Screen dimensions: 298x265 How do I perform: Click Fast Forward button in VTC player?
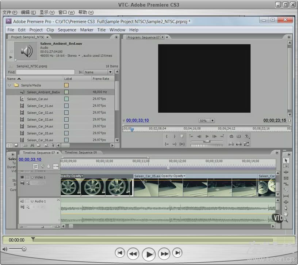click(164, 254)
